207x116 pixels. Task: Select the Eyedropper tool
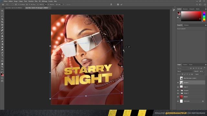(x=2, y=27)
